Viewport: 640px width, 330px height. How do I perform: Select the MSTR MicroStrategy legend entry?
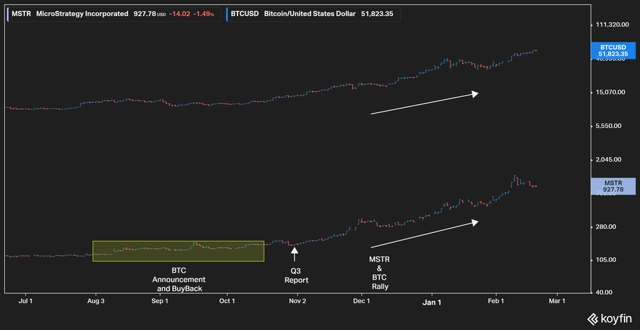pos(115,14)
